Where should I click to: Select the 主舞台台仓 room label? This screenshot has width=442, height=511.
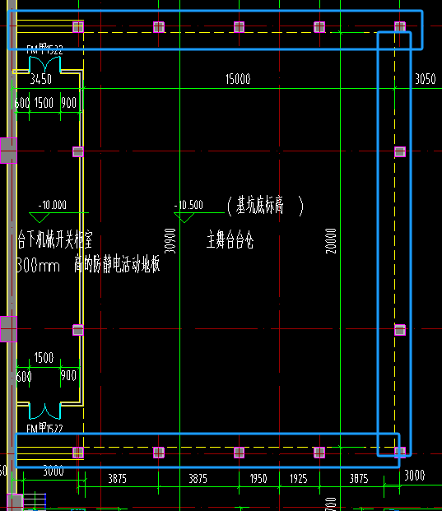(230, 239)
